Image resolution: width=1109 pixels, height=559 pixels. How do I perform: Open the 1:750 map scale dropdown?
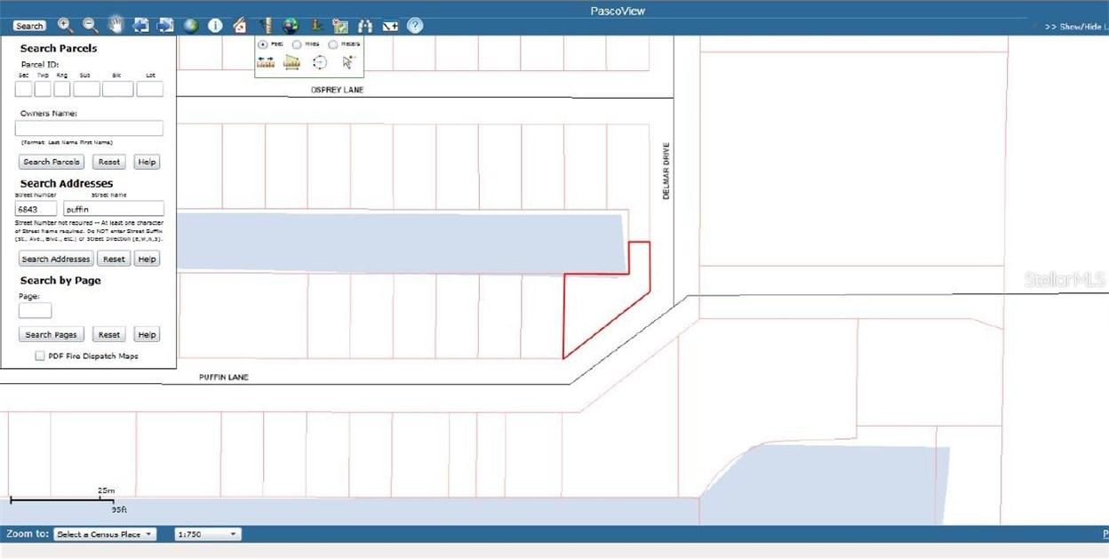tap(208, 534)
